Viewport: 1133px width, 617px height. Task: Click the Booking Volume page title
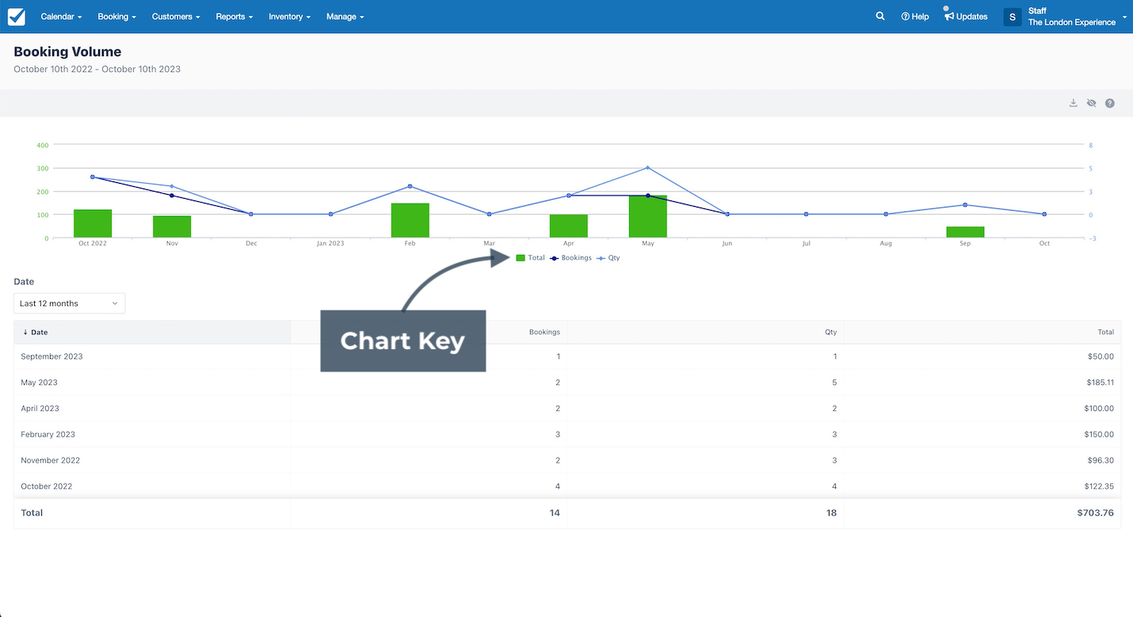point(67,52)
